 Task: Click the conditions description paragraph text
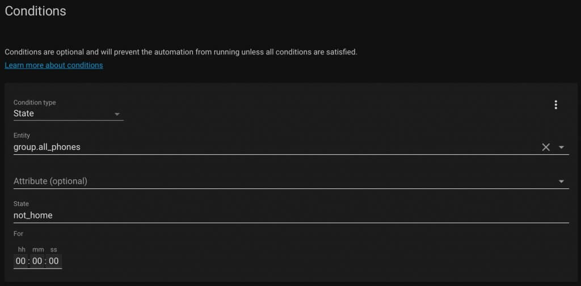point(181,52)
